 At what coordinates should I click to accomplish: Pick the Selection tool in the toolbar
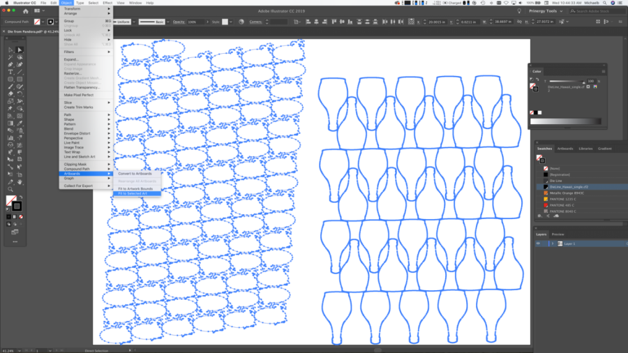[10, 50]
